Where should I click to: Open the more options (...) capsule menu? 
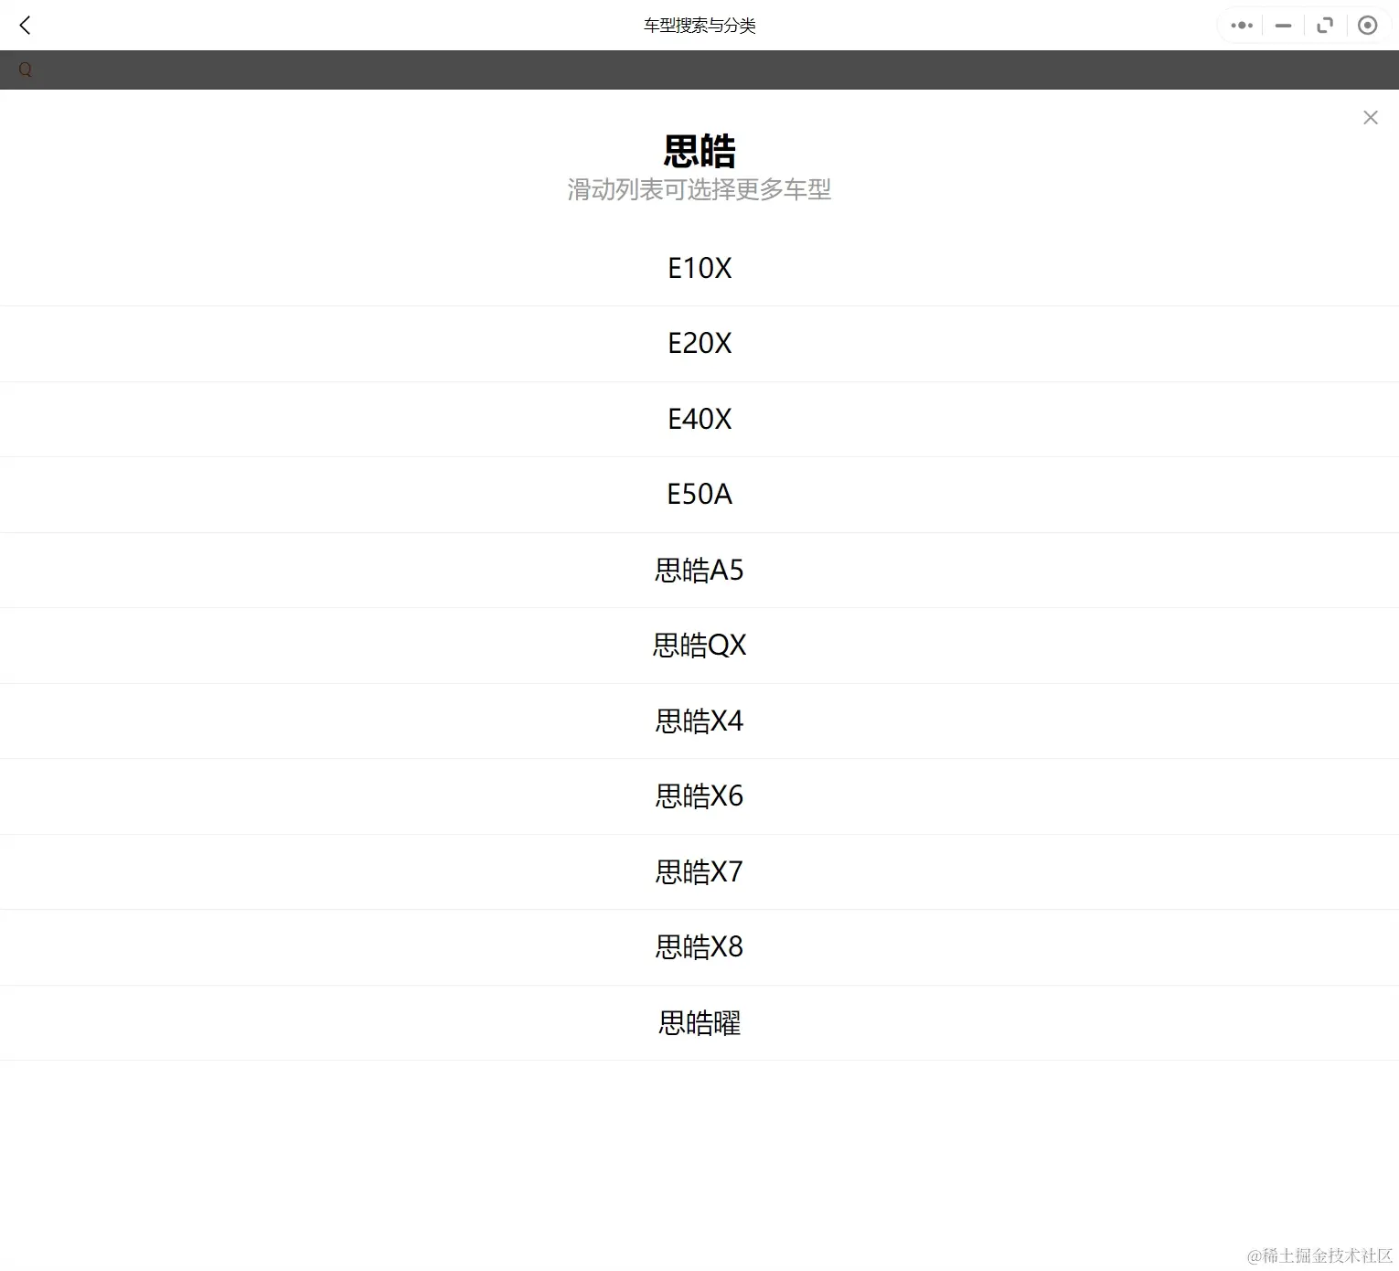coord(1240,25)
